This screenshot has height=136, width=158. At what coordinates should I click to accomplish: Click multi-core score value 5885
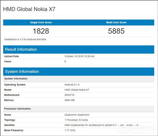tap(116, 31)
